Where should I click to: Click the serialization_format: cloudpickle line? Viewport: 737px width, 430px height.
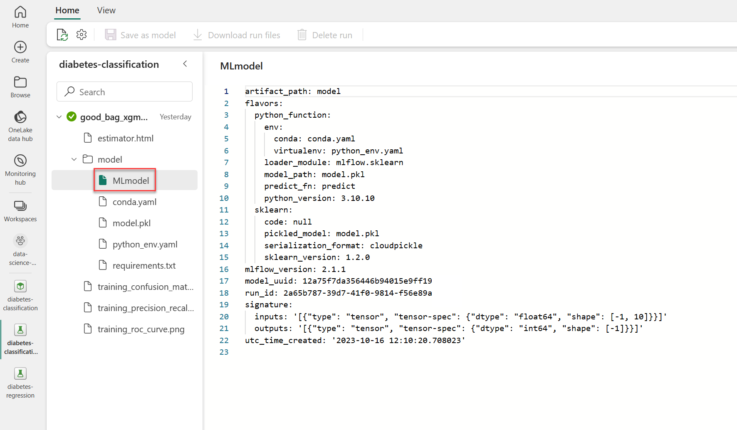[344, 245]
